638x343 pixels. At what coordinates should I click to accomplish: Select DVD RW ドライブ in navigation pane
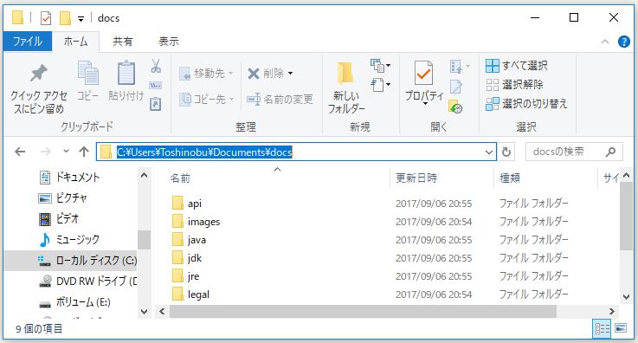pyautogui.click(x=87, y=282)
